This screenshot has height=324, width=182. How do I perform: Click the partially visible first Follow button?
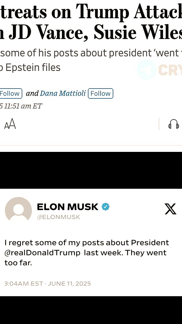[11, 93]
